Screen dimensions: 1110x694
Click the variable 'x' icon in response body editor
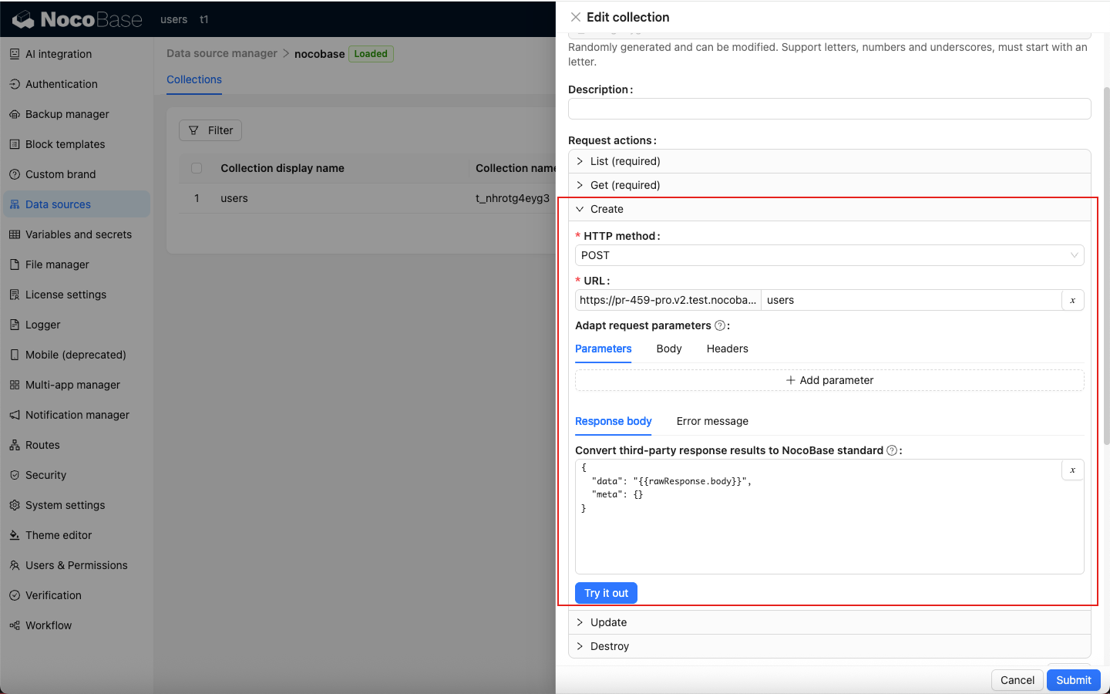click(1072, 470)
